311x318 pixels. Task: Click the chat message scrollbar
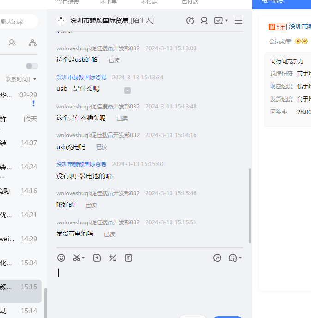click(250, 205)
